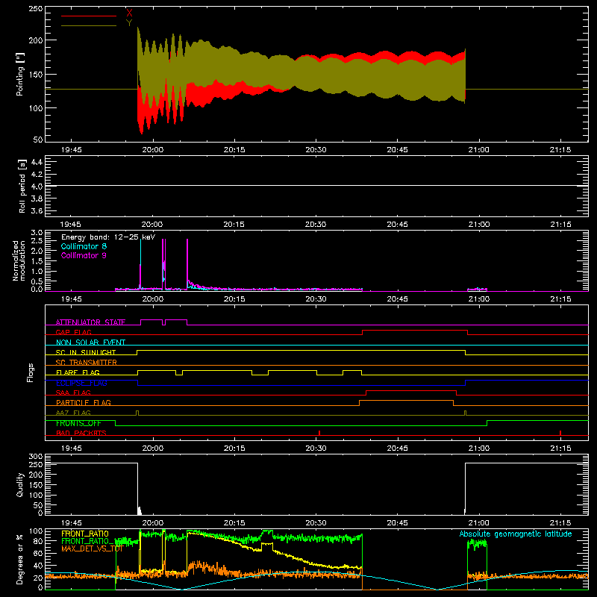
Task: Click the 20:00 tick label under Pointing plot
Action: [153, 150]
